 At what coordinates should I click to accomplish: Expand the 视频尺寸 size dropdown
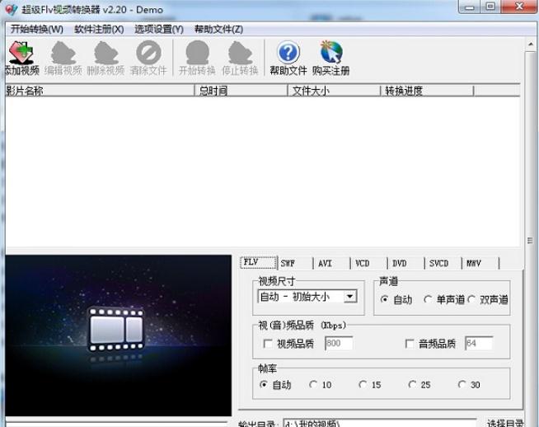350,297
